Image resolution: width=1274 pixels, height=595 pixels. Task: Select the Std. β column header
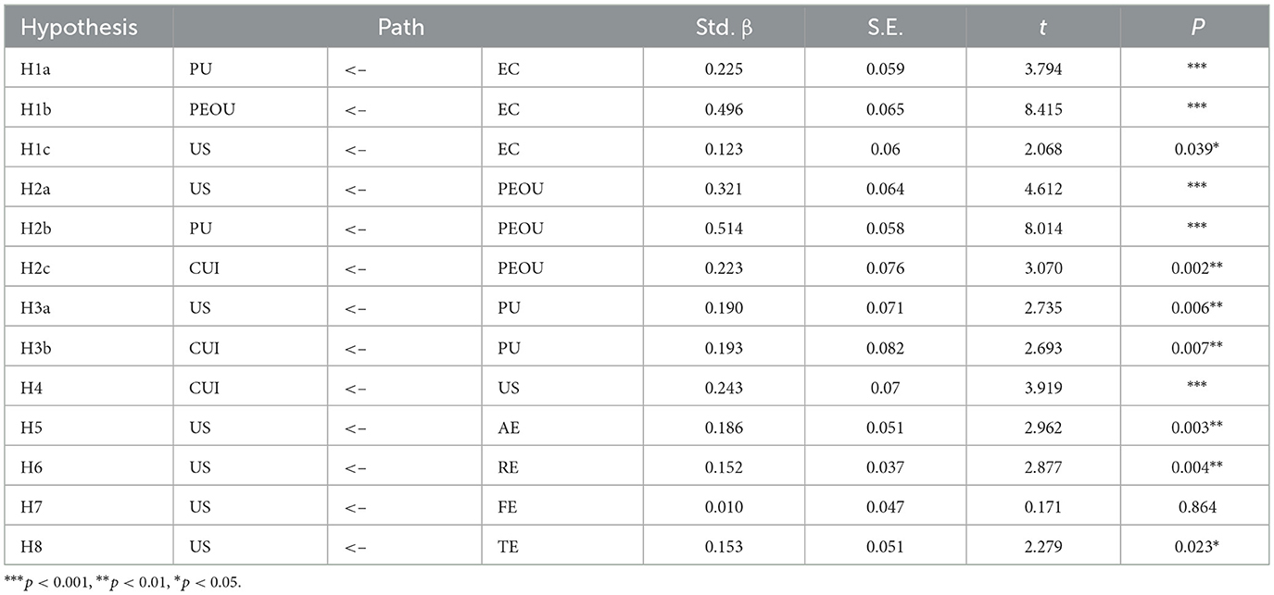pyautogui.click(x=723, y=27)
